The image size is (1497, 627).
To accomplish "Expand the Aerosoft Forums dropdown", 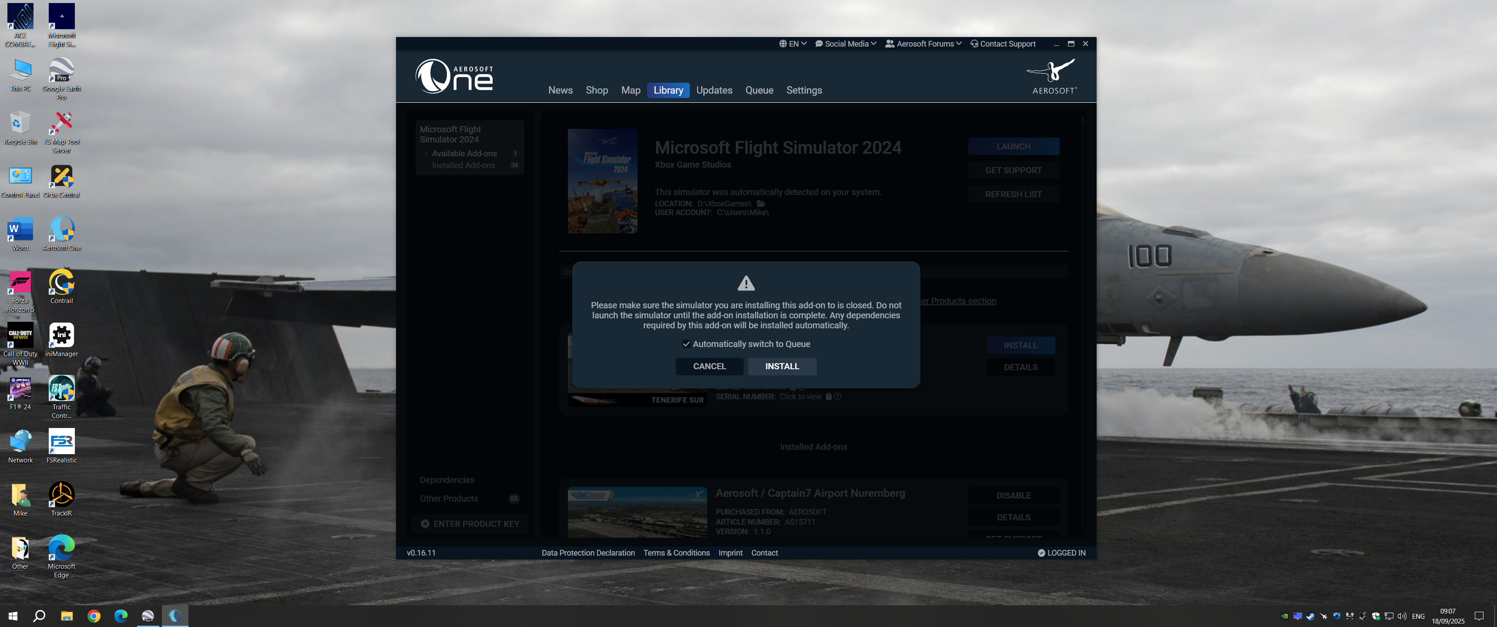I will [923, 44].
